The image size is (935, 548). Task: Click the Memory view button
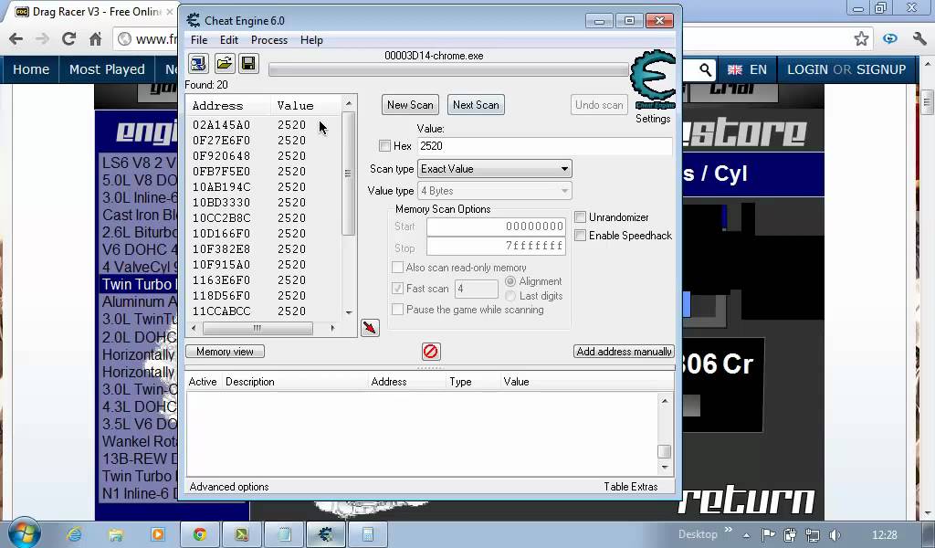pos(225,352)
